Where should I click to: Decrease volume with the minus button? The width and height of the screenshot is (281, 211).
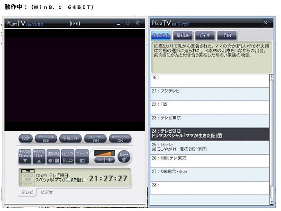point(100,160)
